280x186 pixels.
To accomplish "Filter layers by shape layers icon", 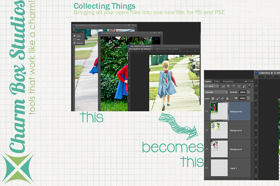I will 239,86.
